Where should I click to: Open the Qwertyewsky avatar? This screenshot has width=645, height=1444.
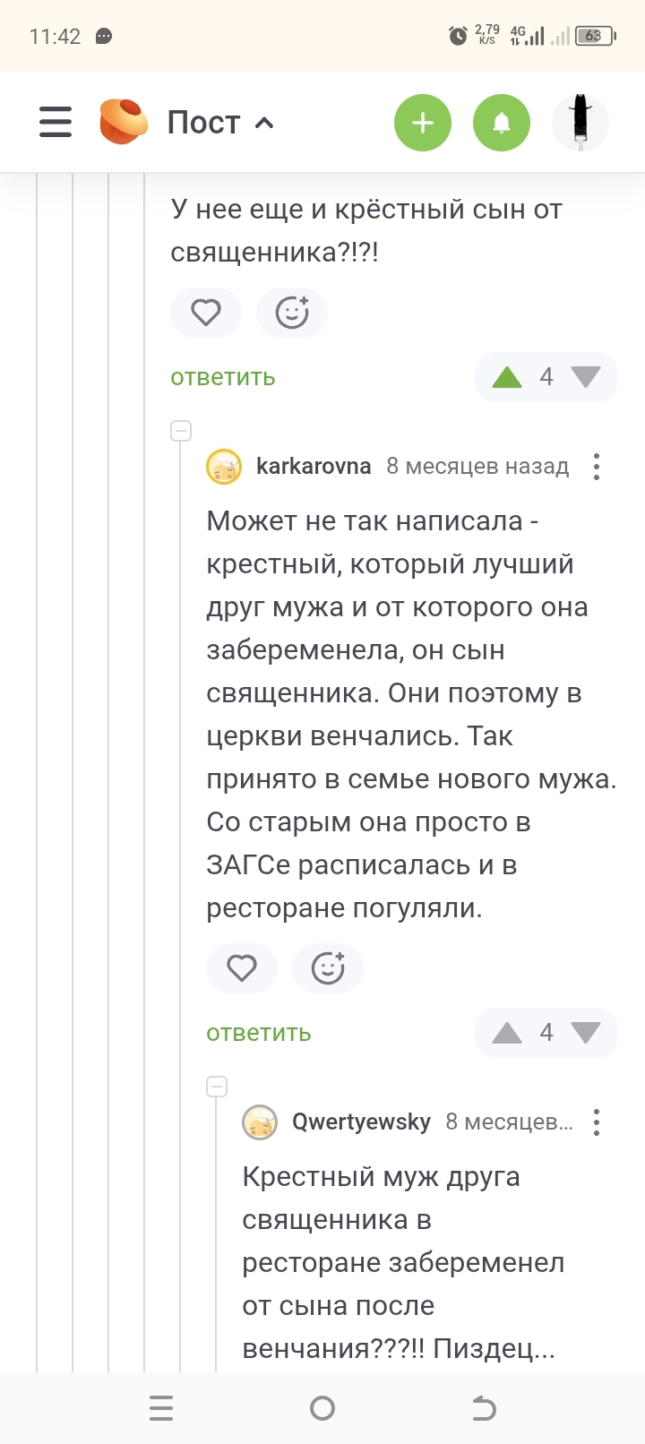point(260,1122)
